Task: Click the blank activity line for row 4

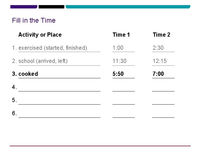Action: 59,89
